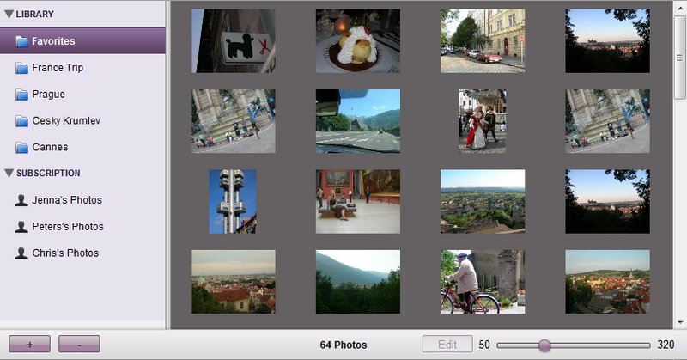Click the scrollbar up arrow
The image size is (687, 360).
[680, 8]
